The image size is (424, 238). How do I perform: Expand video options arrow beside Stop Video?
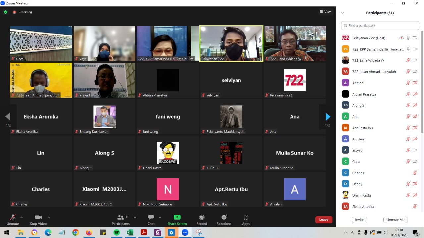tap(48, 217)
